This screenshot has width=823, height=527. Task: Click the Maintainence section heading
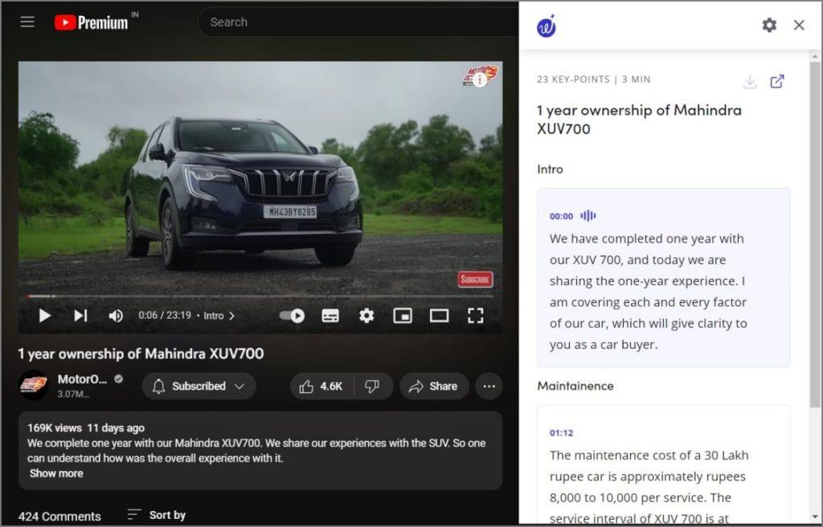pyautogui.click(x=575, y=386)
